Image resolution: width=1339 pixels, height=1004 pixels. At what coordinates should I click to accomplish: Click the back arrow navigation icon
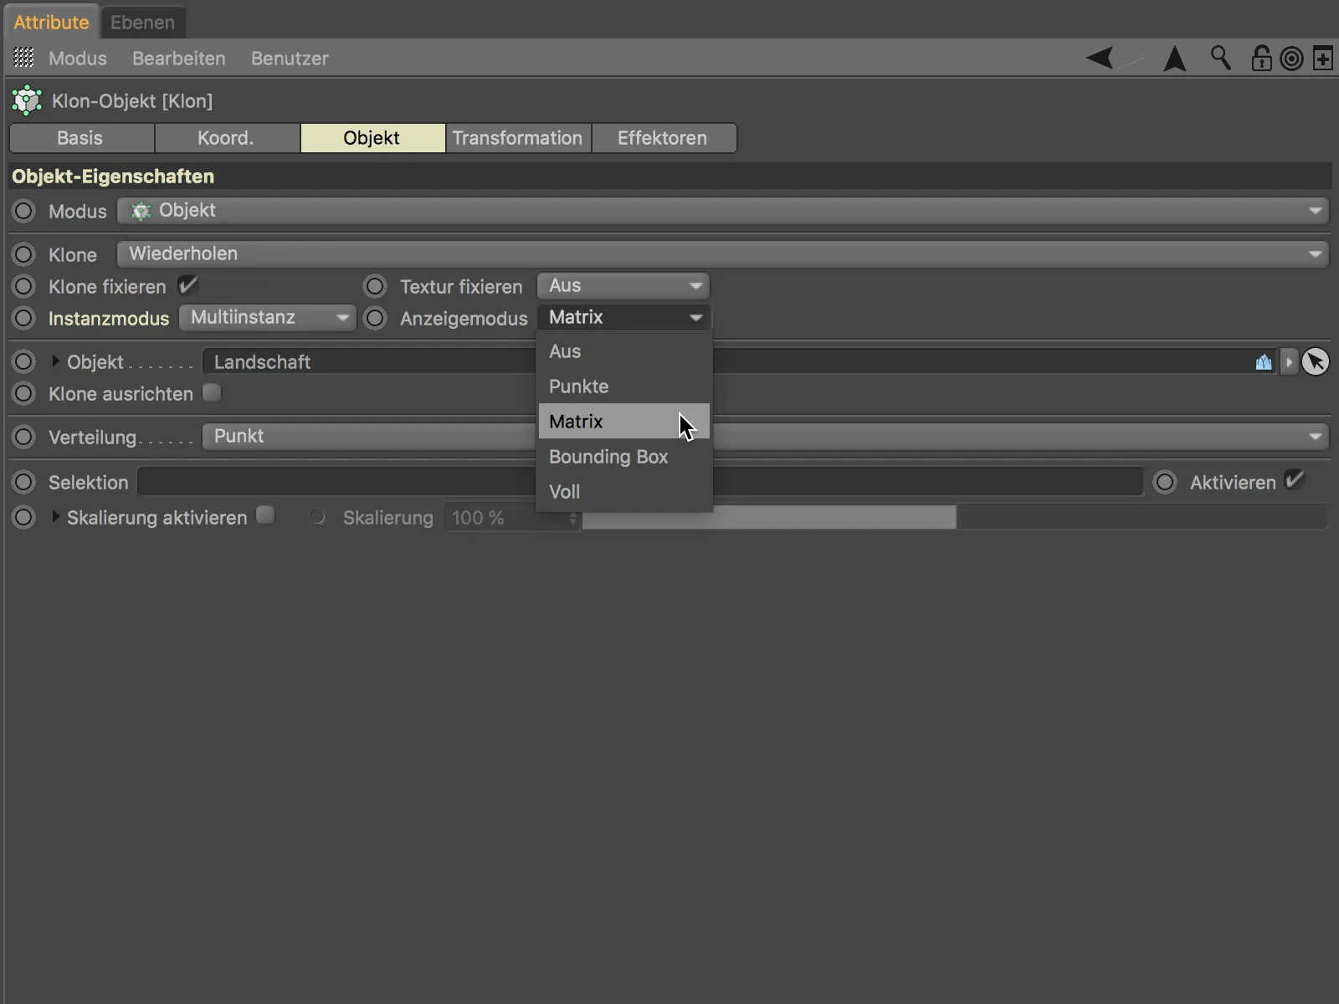pyautogui.click(x=1101, y=58)
